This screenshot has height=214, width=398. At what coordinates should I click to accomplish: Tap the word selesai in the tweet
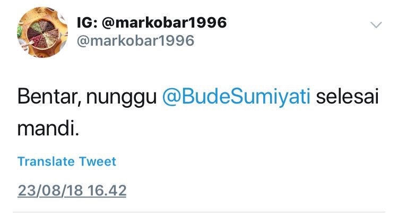point(347,96)
